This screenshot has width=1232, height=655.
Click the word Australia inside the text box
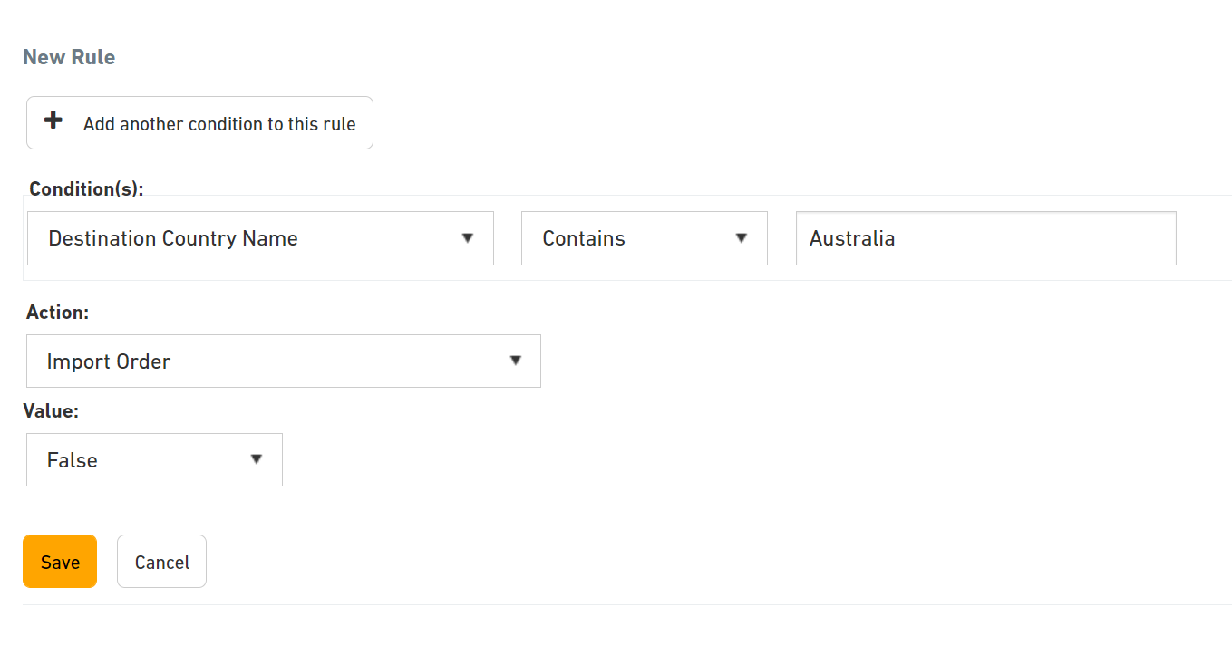click(852, 239)
